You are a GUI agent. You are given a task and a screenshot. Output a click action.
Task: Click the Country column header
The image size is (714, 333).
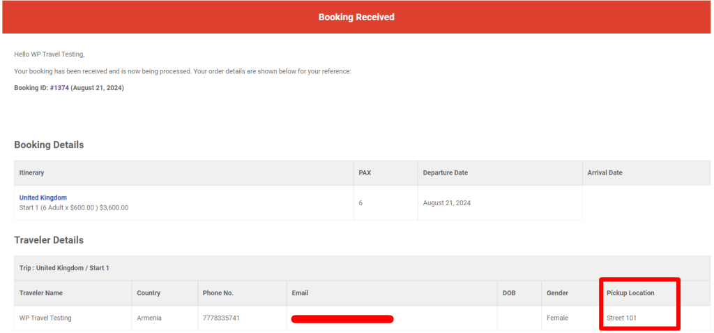point(149,293)
